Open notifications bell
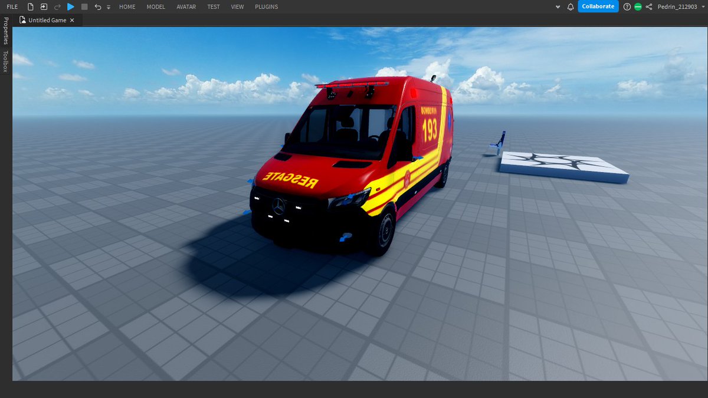The image size is (708, 398). [570, 7]
